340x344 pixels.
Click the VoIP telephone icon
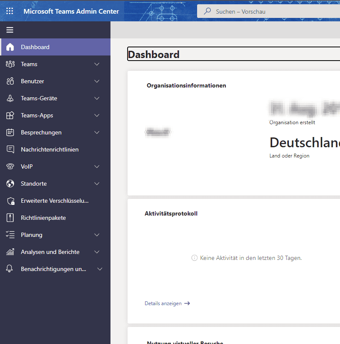[10, 166]
